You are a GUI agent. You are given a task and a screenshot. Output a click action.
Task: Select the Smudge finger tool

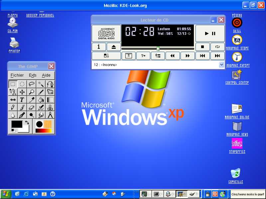click(x=41, y=115)
